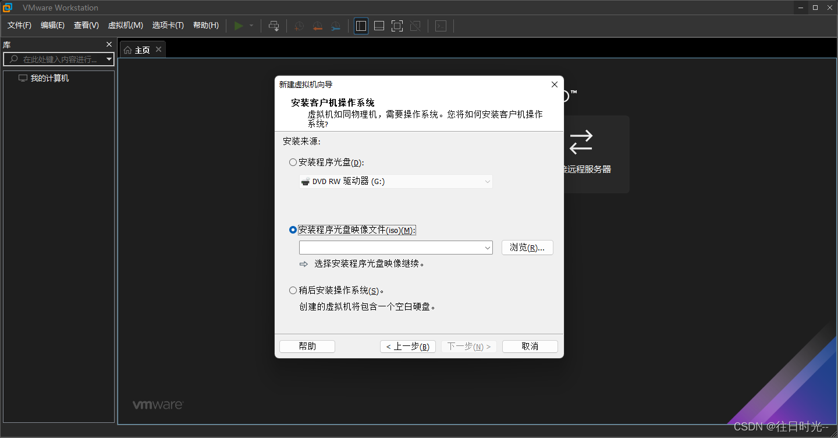The width and height of the screenshot is (838, 438).
Task: Toggle the thumbnail bar view icon
Action: (379, 26)
